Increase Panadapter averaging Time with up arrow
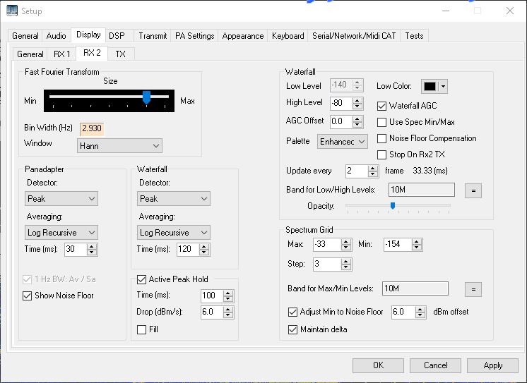The image size is (527, 383). click(x=92, y=246)
